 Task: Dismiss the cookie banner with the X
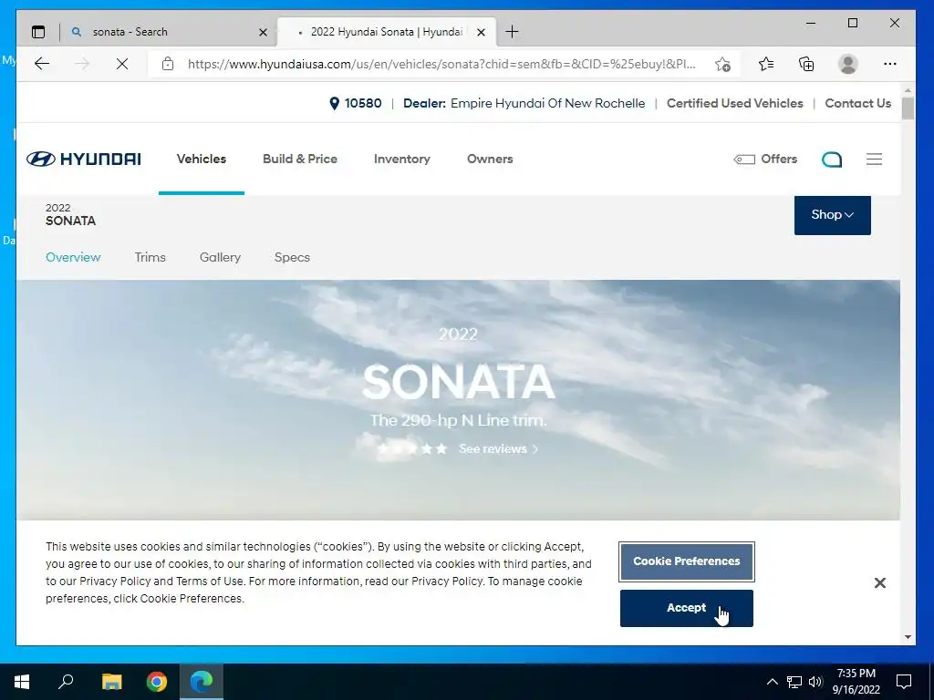tap(880, 582)
